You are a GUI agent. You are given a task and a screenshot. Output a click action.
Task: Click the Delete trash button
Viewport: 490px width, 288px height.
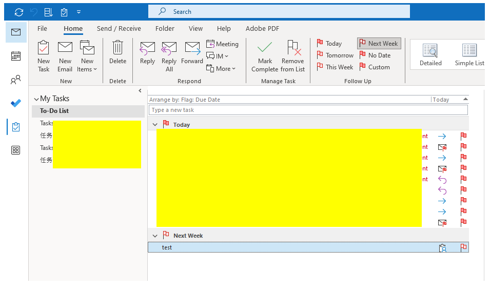click(x=118, y=52)
